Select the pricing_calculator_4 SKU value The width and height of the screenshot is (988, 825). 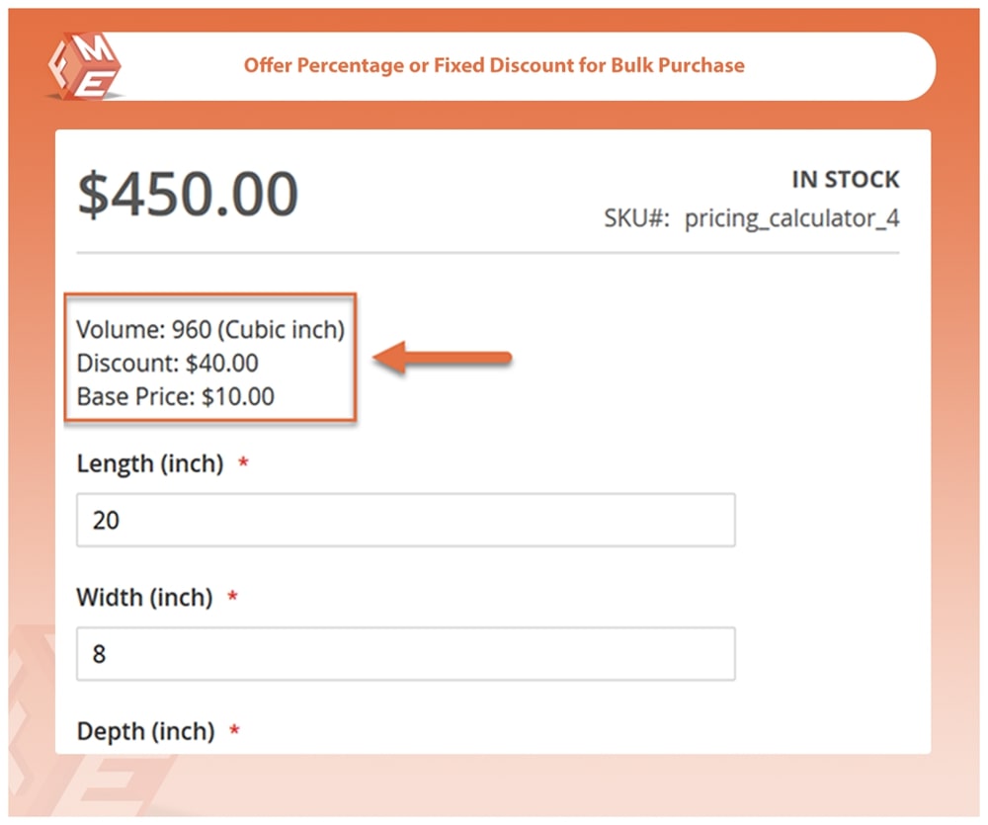pos(791,217)
